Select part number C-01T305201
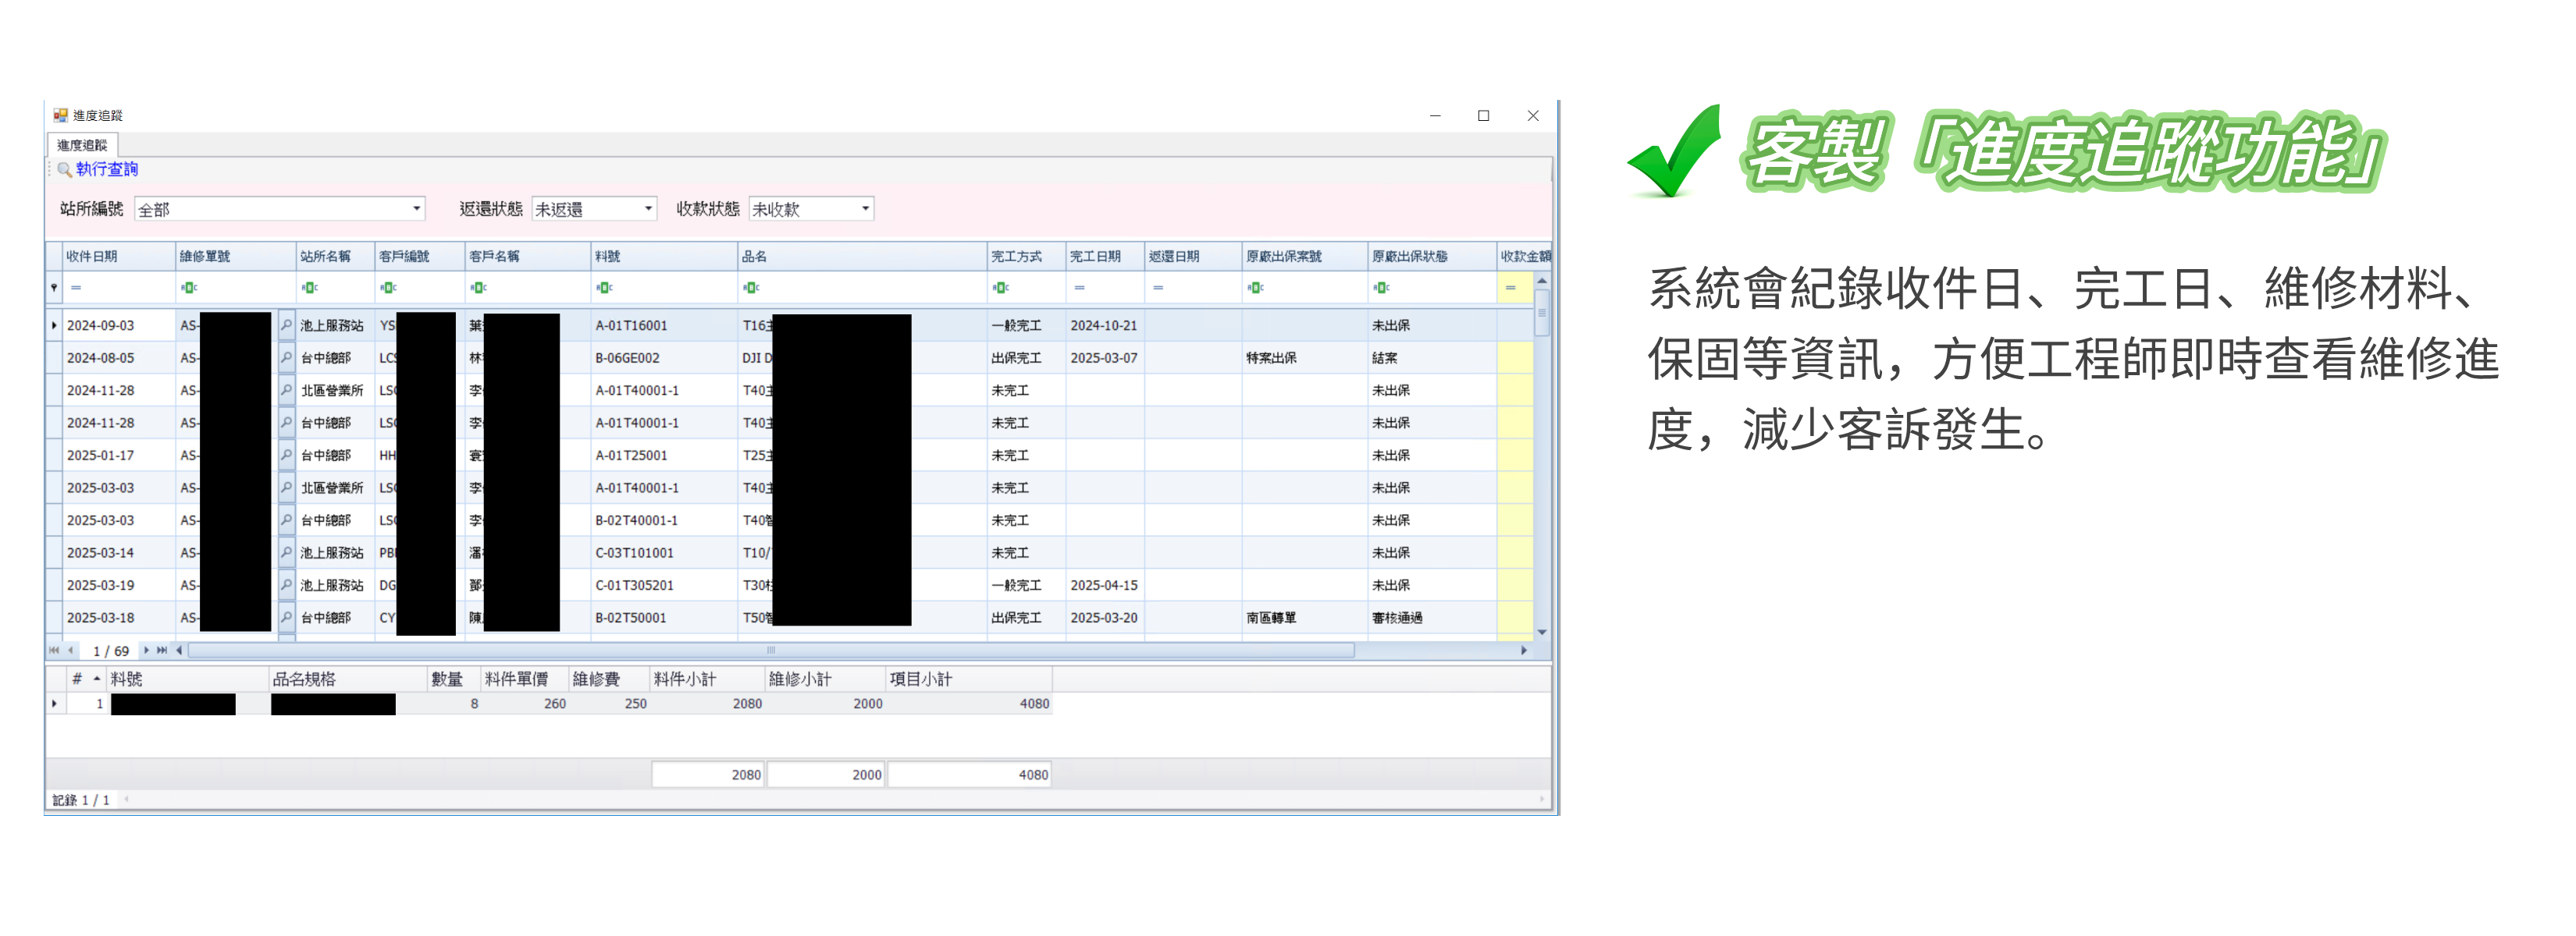This screenshot has height=936, width=2576. point(634,585)
